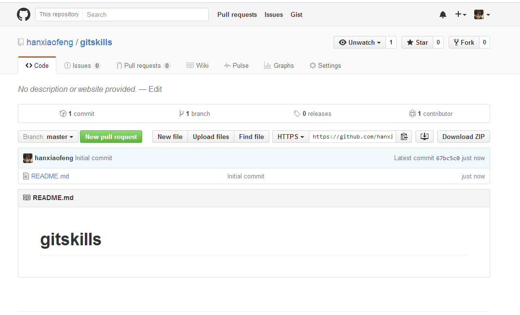
Task: Open the README.md file link
Action: click(50, 176)
